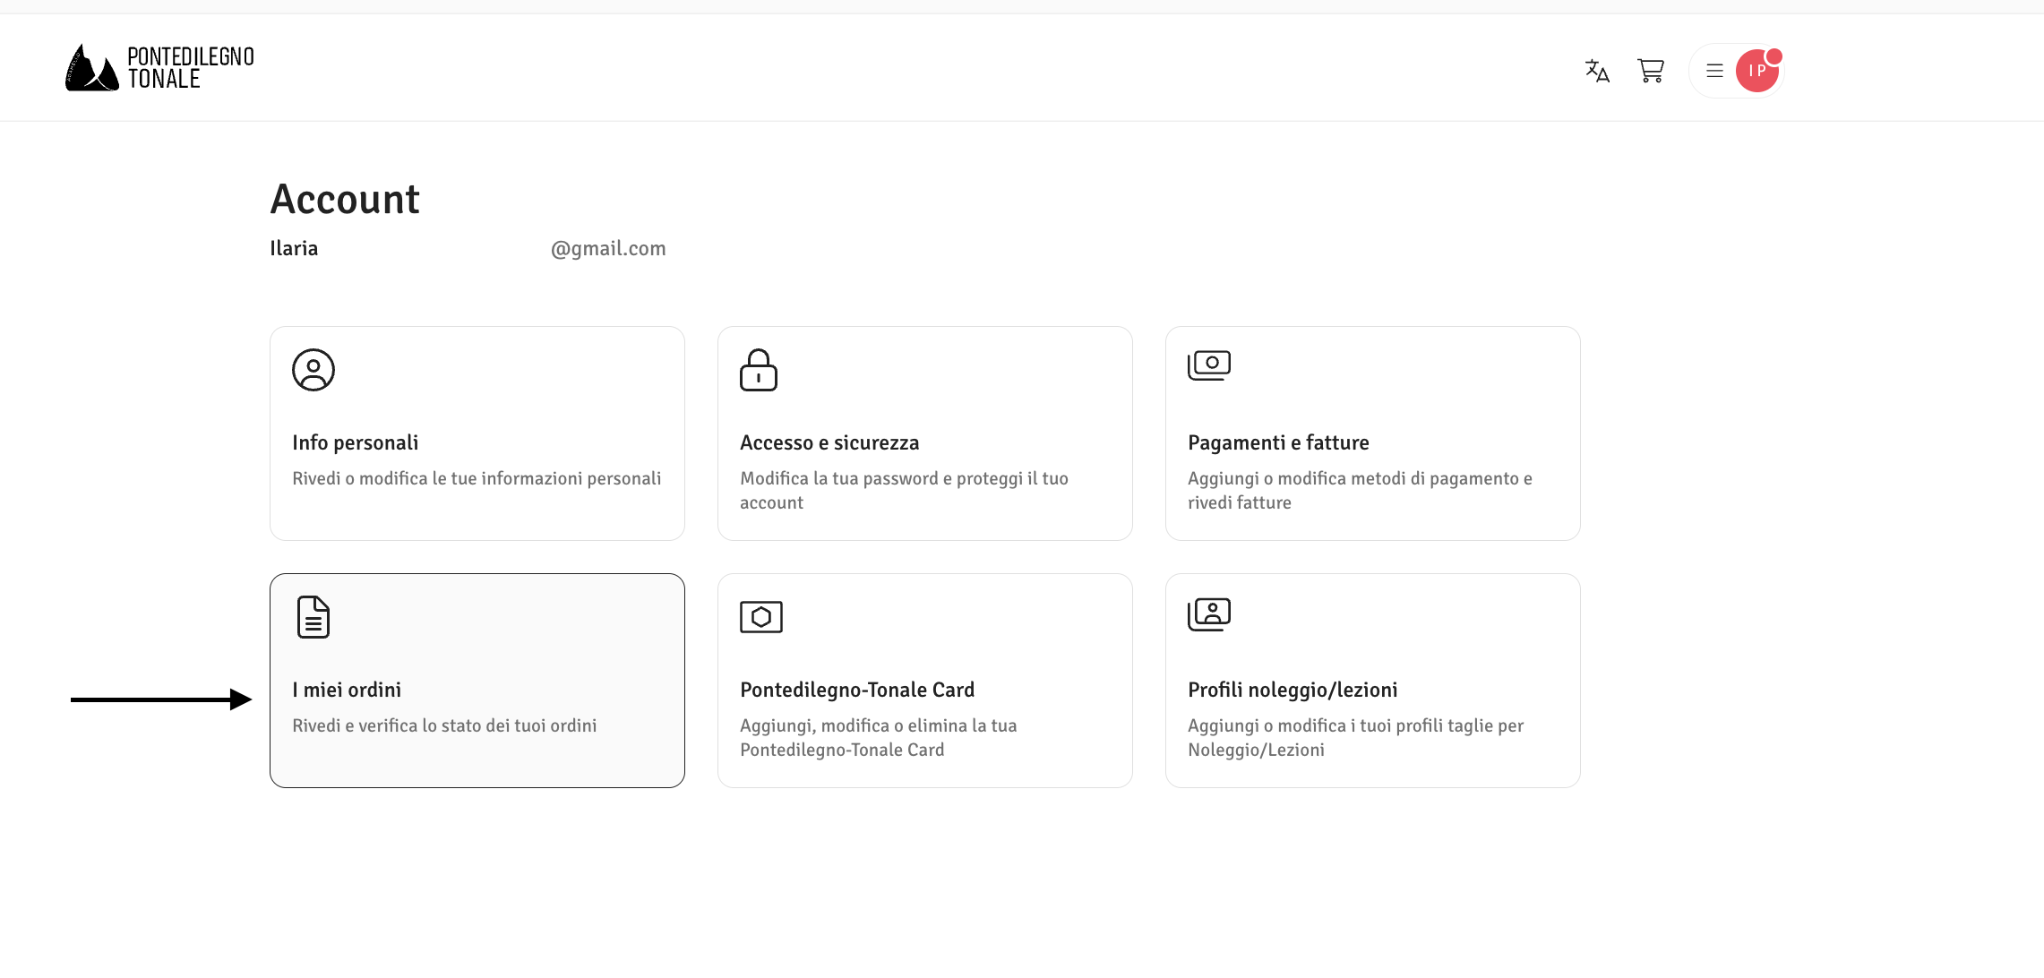Go home via Pontedilegno Tonale logo

click(159, 68)
